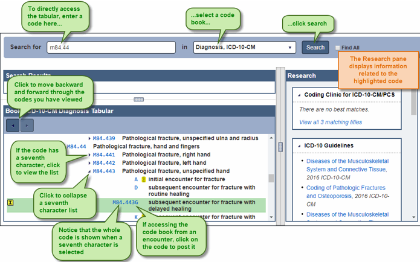Viewport: 420px width, 262px height.
Task: Click the yellow highlight icon beside initial encounter
Action: [x=144, y=179]
